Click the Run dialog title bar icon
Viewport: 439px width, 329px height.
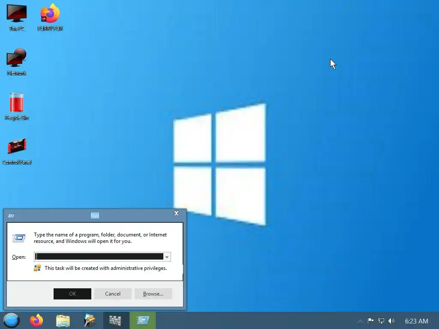coord(11,215)
